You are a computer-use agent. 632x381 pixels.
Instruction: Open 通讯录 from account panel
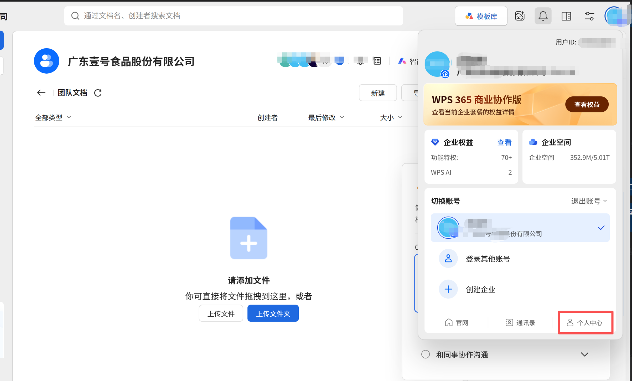[x=520, y=322]
